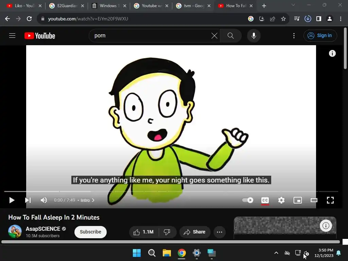Open AsapSCIENCE channel avatar
Screen dimensions: 348x261
coord(15,231)
